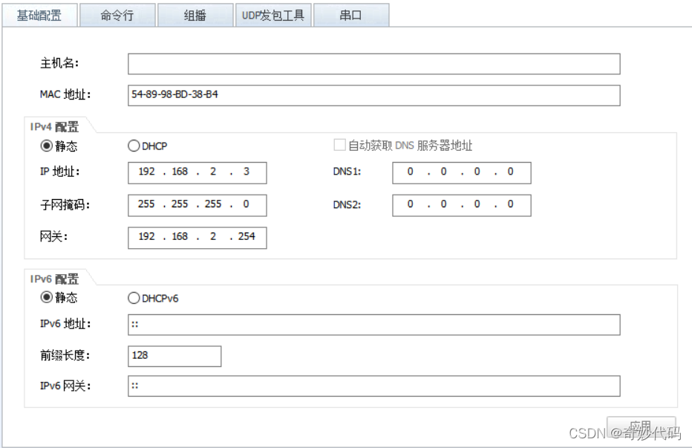692x448 pixels.
Task: Click the 网关 input field
Action: click(x=197, y=238)
